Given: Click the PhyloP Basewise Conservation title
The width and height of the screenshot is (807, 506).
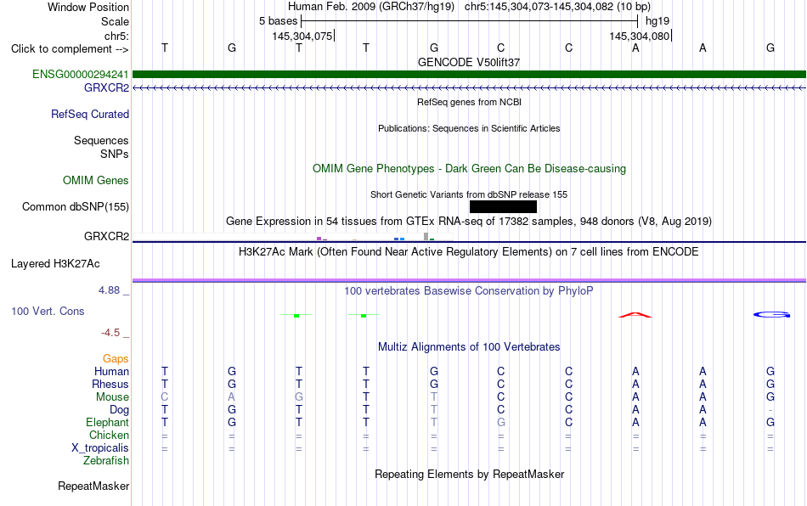Looking at the screenshot, I should tap(469, 291).
